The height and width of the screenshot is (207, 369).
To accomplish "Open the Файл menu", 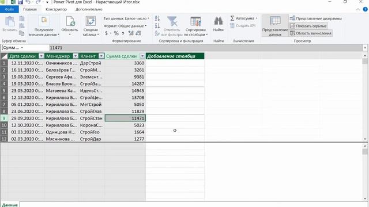I will pyautogui.click(x=9, y=9).
